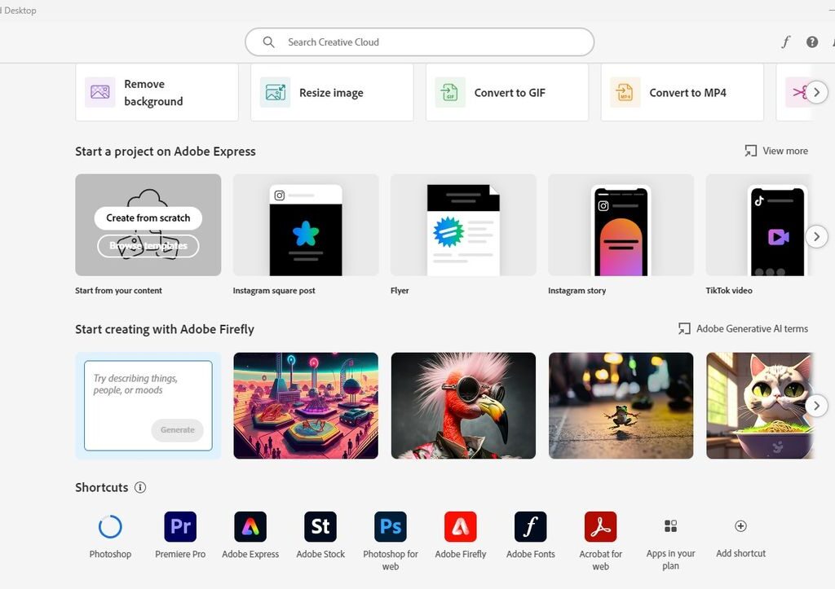Screen dimensions: 835x589
Task: Click the Add shortcut plus icon
Action: (740, 526)
